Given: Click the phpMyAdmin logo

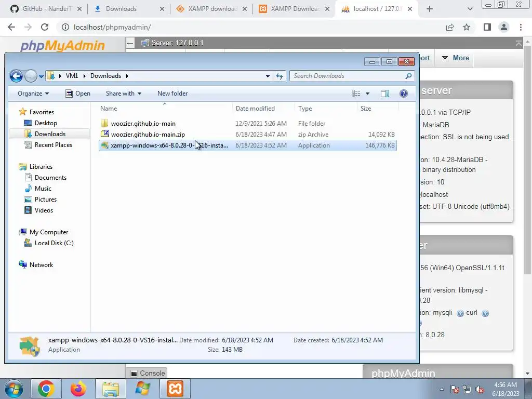Looking at the screenshot, I should (x=62, y=46).
